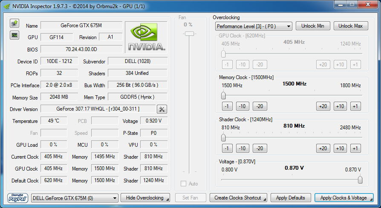Click Default Clock value 620 MHz
This screenshot has width=381, height=208.
(x=54, y=180)
